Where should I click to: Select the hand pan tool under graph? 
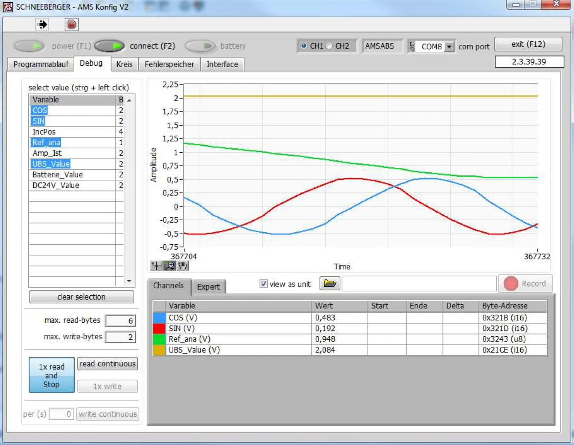pyautogui.click(x=183, y=266)
